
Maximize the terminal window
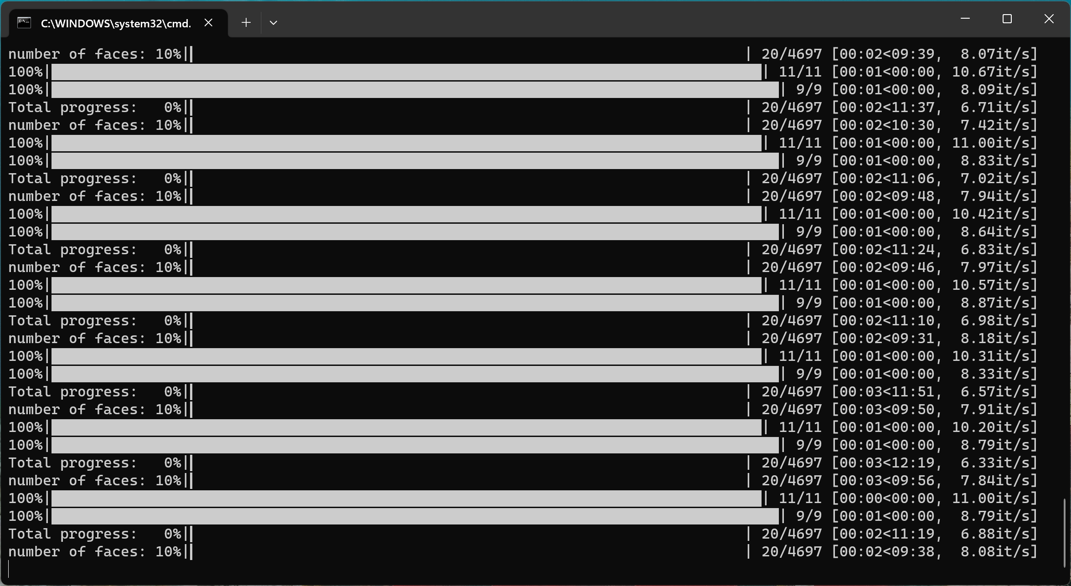[x=1007, y=19]
